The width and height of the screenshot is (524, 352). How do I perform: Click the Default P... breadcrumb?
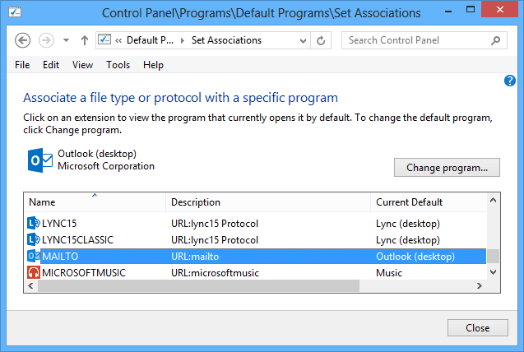(x=150, y=40)
